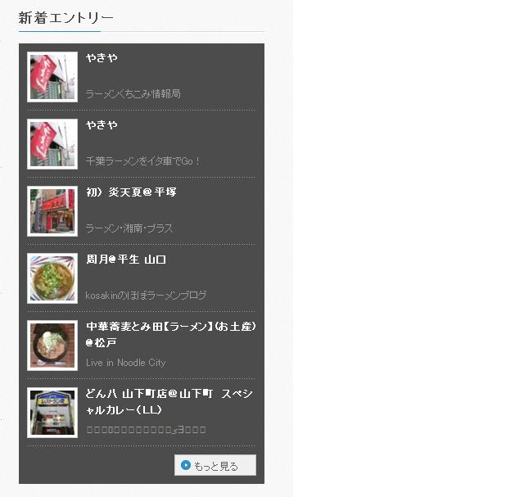
Task: Open the second やきや entry thumbnail
Action: pyautogui.click(x=52, y=144)
